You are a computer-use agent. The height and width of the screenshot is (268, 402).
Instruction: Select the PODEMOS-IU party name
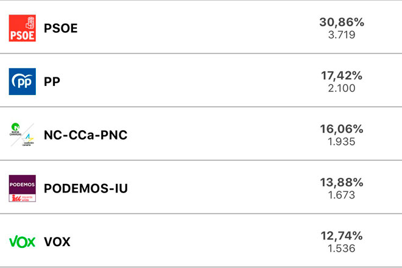point(86,188)
